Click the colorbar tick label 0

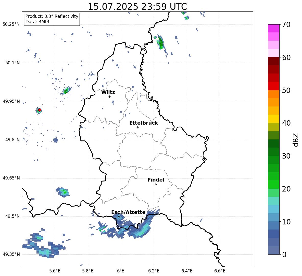coord(284,254)
